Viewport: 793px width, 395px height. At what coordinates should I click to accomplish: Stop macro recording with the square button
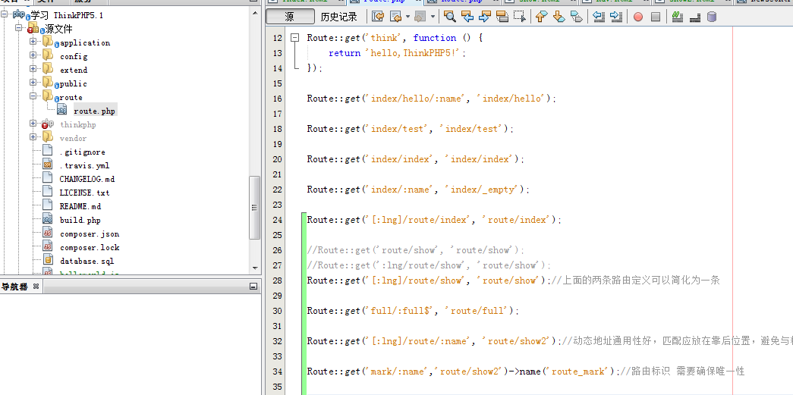656,17
